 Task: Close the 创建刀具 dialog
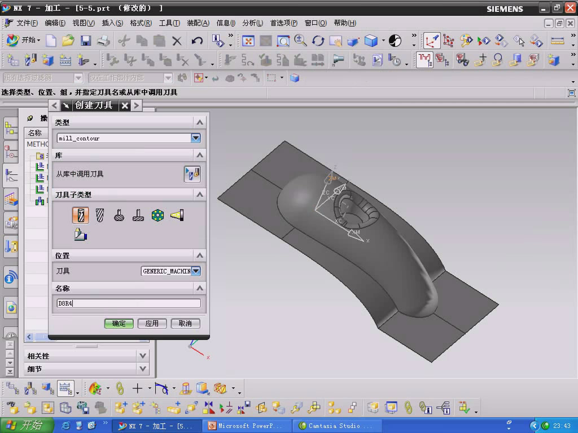point(125,105)
